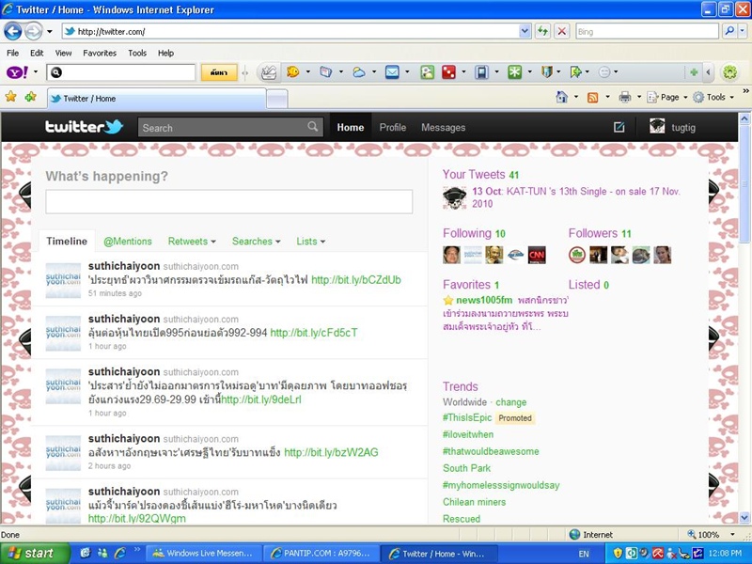The height and width of the screenshot is (564, 752).
Task: Click the browser Forward arrow button
Action: point(33,32)
